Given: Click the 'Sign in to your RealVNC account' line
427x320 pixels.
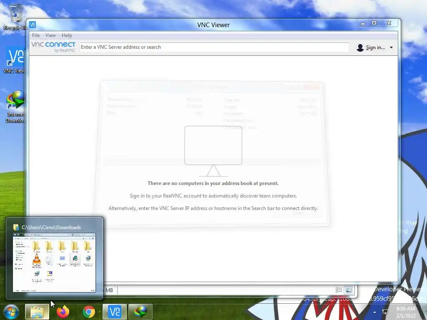Looking at the screenshot, I should coord(213,196).
